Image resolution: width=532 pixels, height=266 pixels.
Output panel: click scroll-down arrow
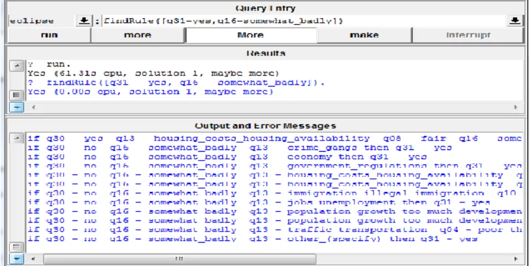pyautogui.click(x=16, y=259)
